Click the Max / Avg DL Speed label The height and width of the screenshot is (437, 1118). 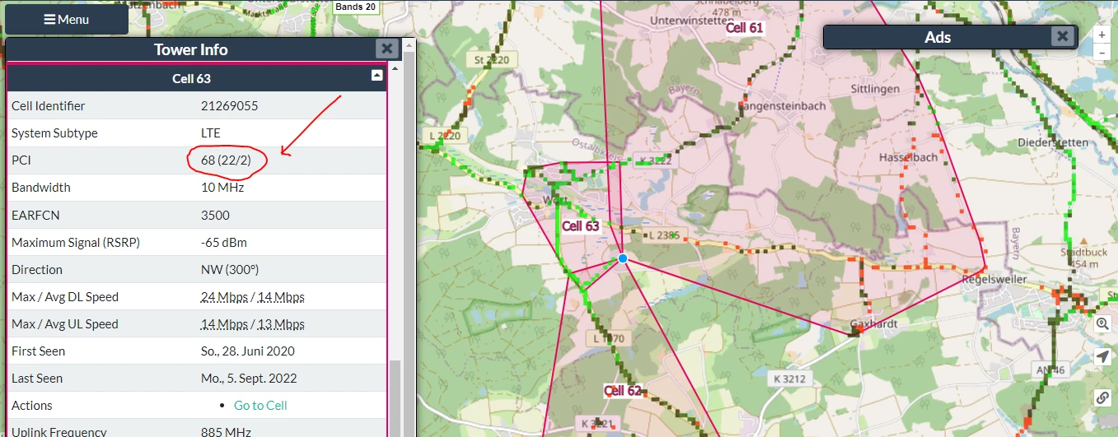click(x=65, y=296)
